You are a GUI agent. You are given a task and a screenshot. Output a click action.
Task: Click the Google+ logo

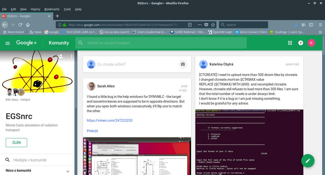(26, 43)
